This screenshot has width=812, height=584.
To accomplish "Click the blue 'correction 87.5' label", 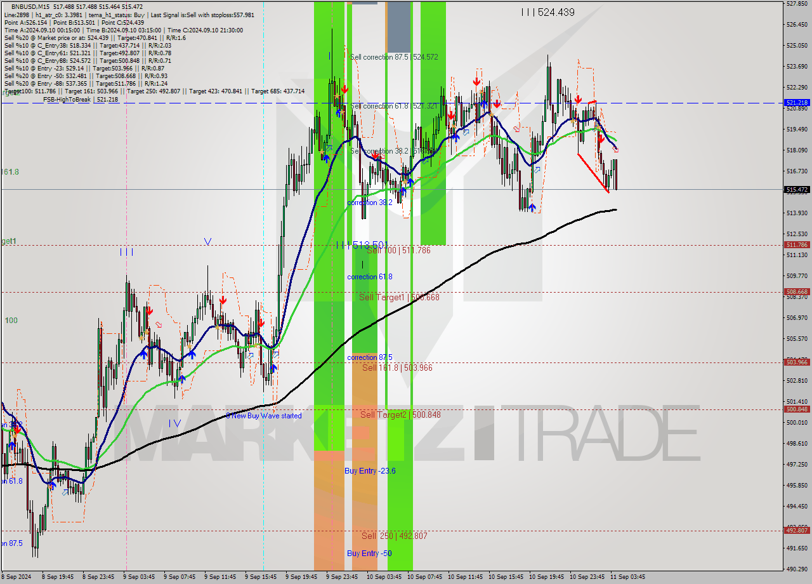I will 370,357.
